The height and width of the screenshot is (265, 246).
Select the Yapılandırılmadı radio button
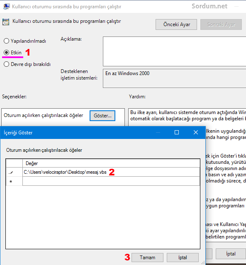pyautogui.click(x=6, y=41)
